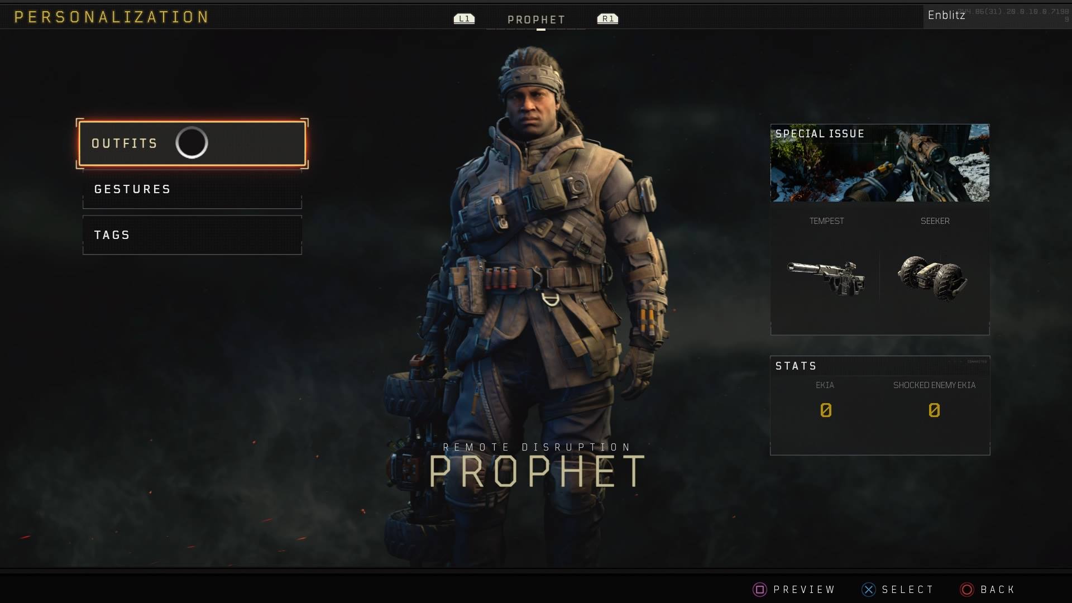The width and height of the screenshot is (1072, 603).
Task: Select the Seeker drone icon
Action: [932, 277]
